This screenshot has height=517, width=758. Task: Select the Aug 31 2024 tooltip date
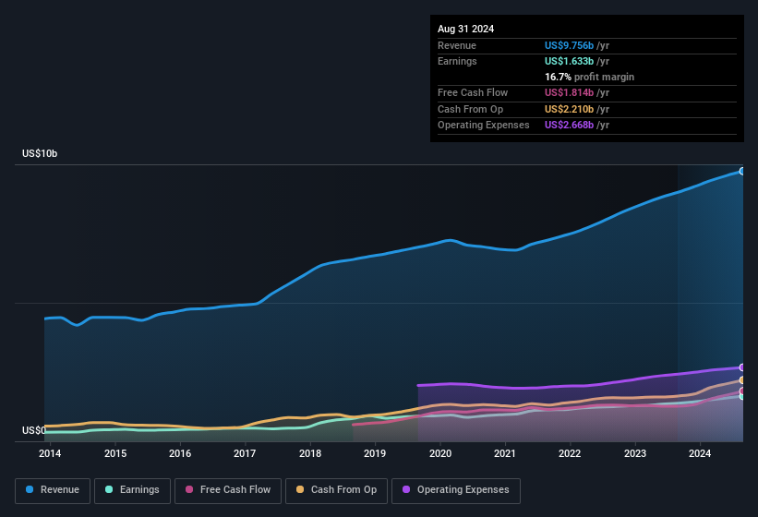tap(466, 29)
